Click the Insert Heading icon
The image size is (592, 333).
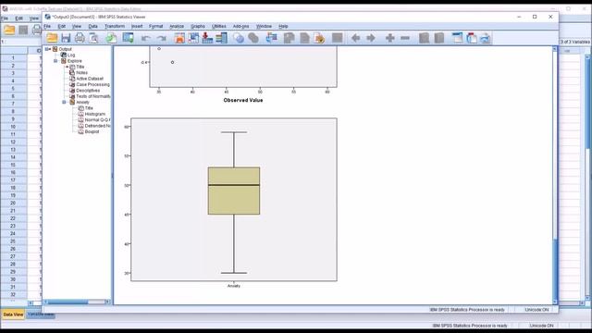(x=457, y=38)
